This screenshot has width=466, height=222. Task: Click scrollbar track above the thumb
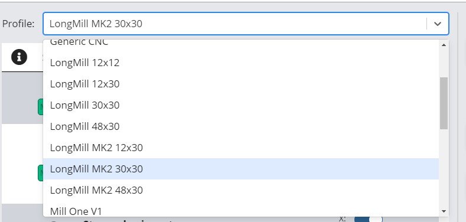tap(444, 63)
